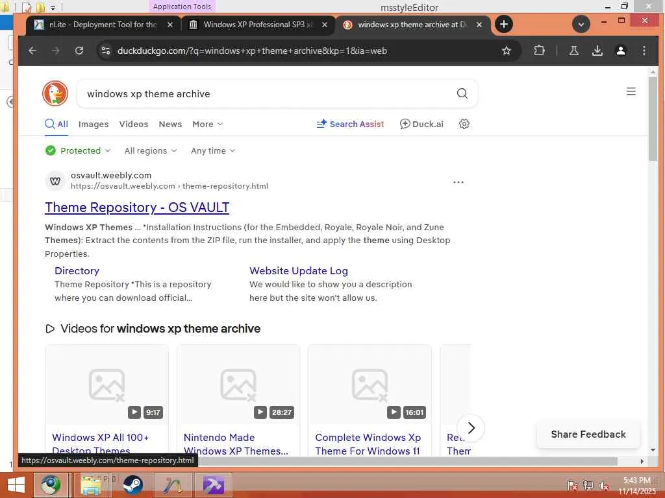The height and width of the screenshot is (498, 665).
Task: Click the Search Assist button
Action: point(350,124)
